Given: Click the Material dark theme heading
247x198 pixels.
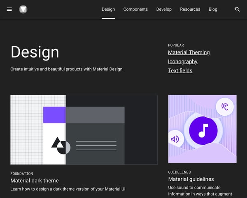Looking at the screenshot, I should tap(35, 181).
